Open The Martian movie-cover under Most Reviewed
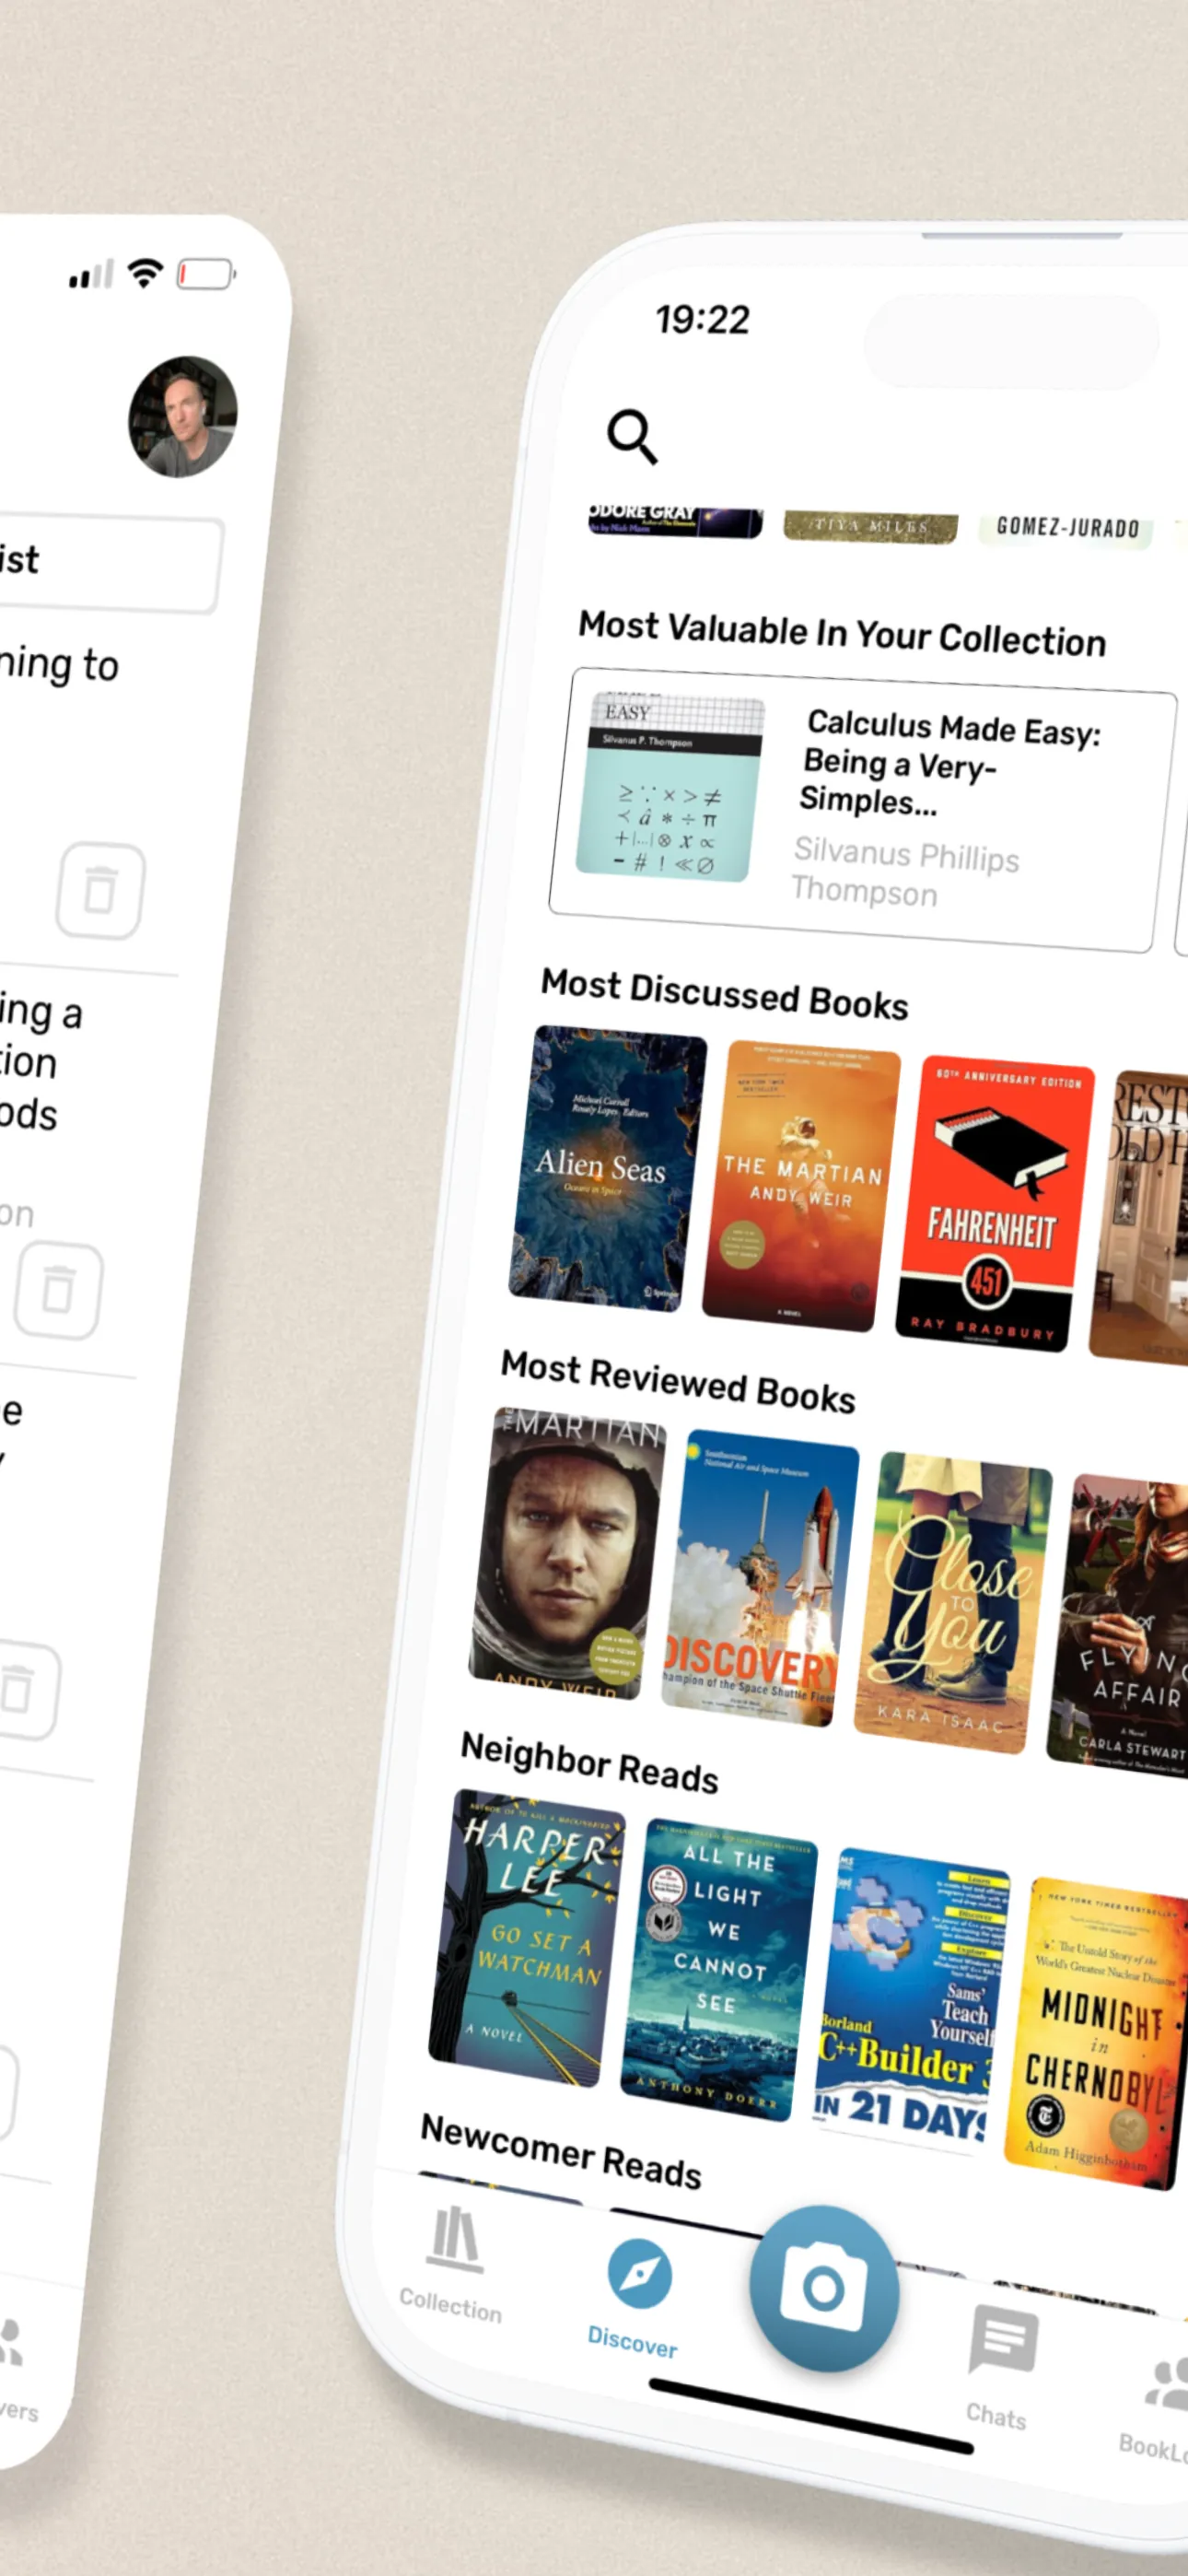This screenshot has height=2576, width=1188. tap(567, 1552)
